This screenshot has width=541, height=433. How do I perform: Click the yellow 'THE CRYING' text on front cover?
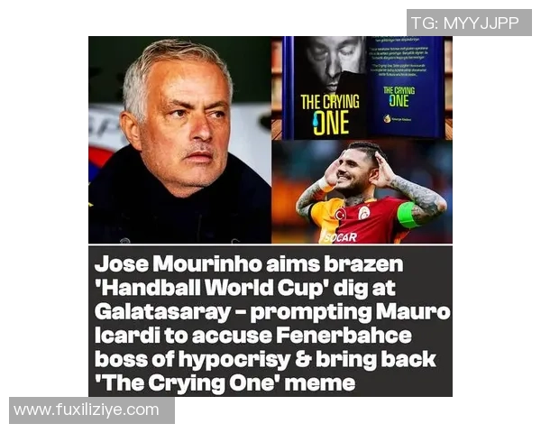tap(330, 102)
